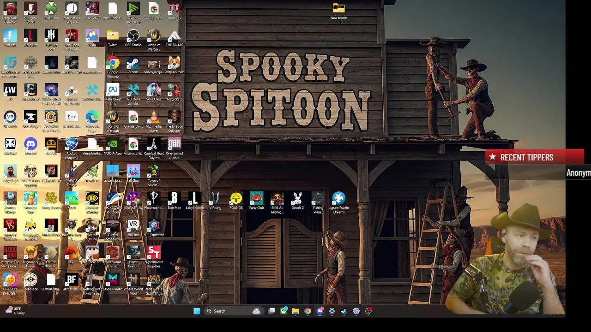Viewport: 591px width, 332px height.
Task: Open the Half Sword Demo shortcut
Action: point(113,257)
